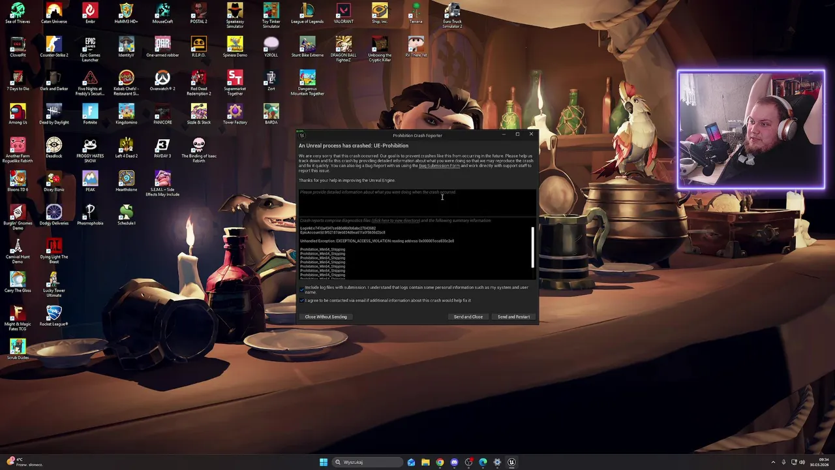Expand hidden system tray icons
Screen dimensions: 835x470
click(x=773, y=462)
